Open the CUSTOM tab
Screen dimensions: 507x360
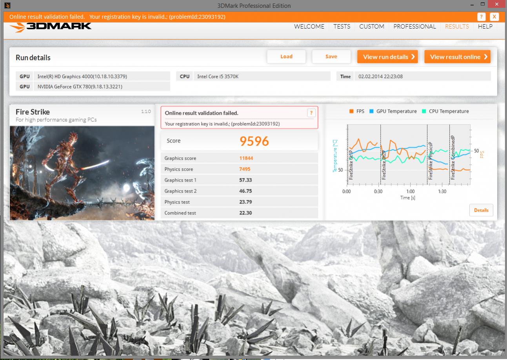click(372, 27)
